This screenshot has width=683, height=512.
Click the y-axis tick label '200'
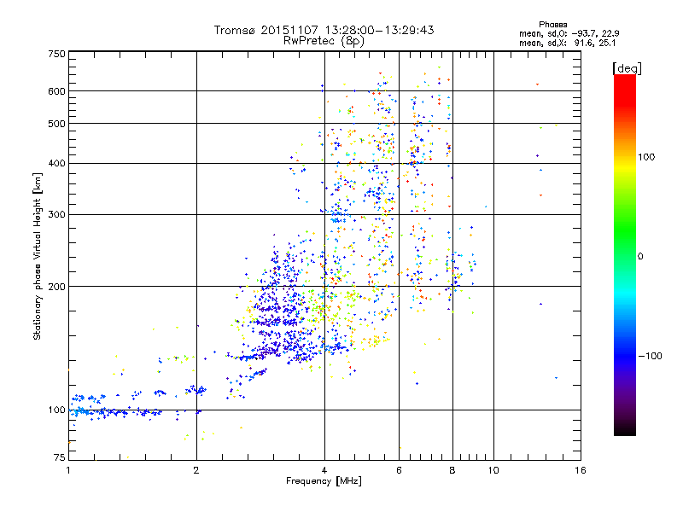pyautogui.click(x=56, y=287)
